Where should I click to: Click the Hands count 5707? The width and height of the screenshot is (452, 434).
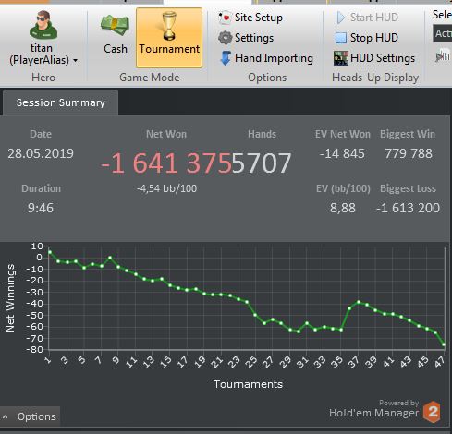tap(262, 163)
